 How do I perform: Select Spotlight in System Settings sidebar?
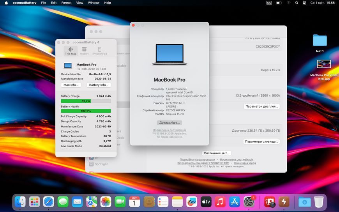(x=98, y=164)
